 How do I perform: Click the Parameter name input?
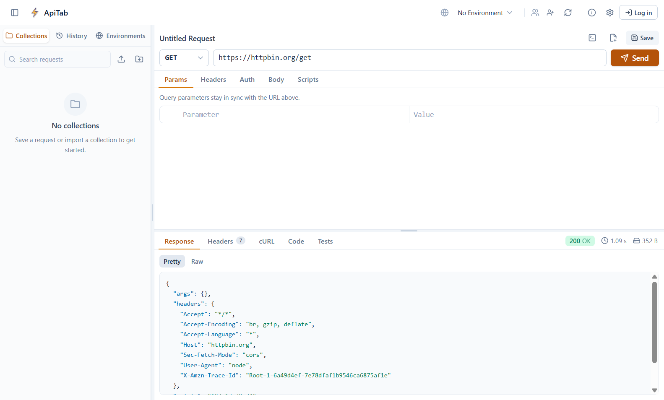(294, 114)
